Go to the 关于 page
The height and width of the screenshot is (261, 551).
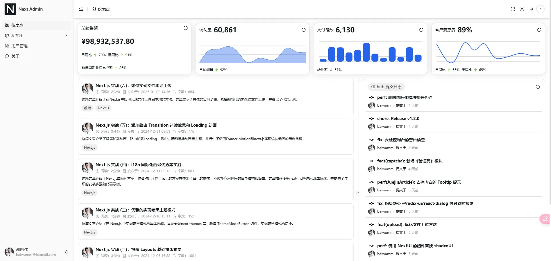[x=36, y=56]
